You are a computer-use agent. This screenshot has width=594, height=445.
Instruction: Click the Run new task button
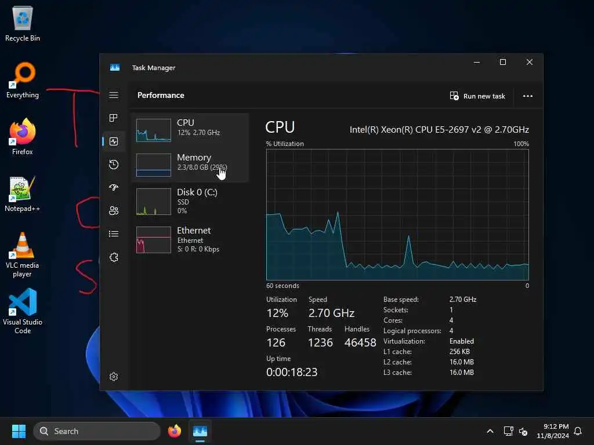tap(477, 96)
